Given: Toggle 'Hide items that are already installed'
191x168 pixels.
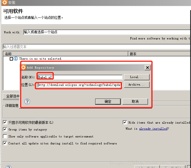Looking at the screenshot, I should pos(125,122).
